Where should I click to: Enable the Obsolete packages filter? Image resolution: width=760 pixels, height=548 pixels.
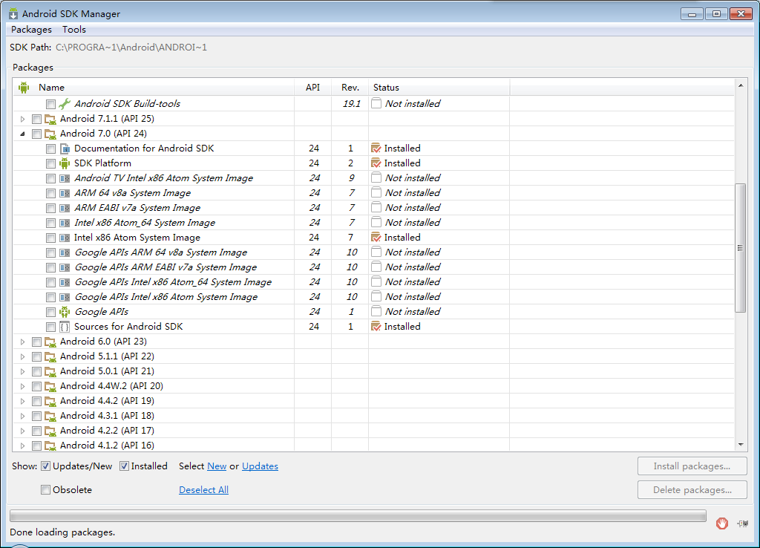45,490
